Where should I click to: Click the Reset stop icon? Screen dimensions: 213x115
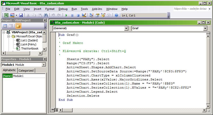(78, 15)
